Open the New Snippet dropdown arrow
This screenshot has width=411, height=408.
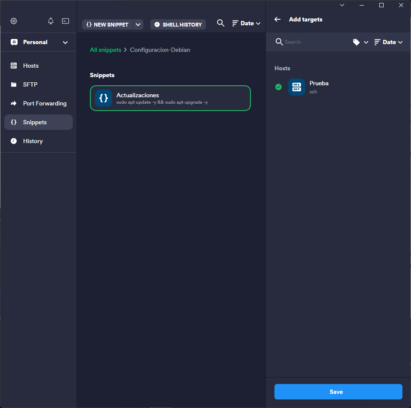[x=138, y=24]
